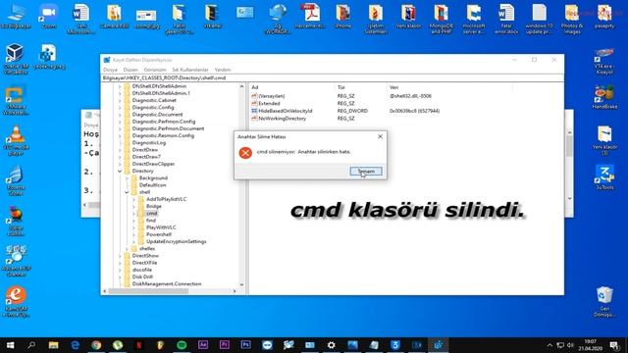Image resolution: width=628 pixels, height=353 pixels.
Task: Select the DirectDrawClipper key
Action: [x=153, y=164]
